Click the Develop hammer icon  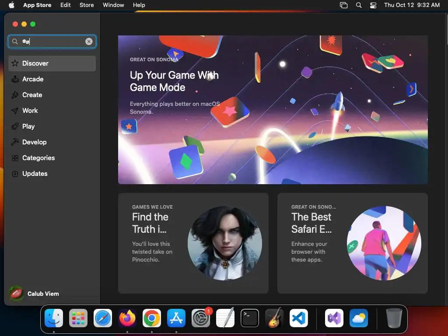coord(15,142)
